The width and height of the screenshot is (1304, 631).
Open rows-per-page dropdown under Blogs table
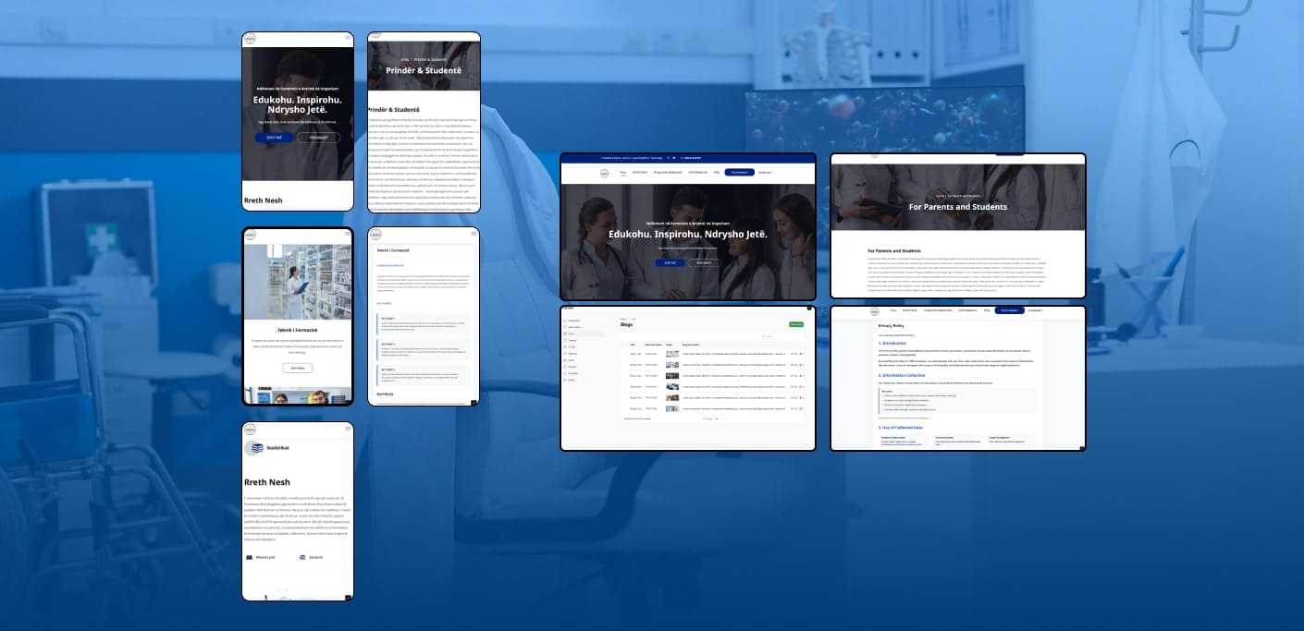pos(716,419)
